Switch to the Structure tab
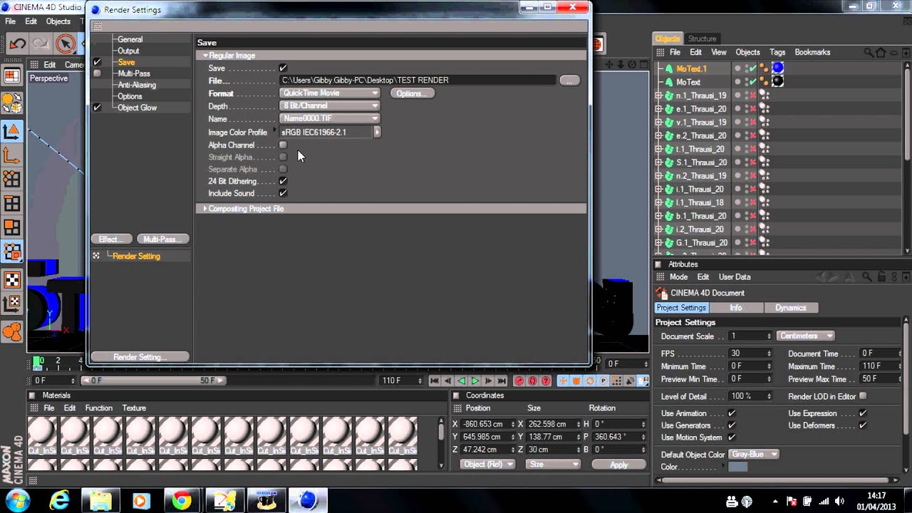This screenshot has width=912, height=513. point(702,38)
